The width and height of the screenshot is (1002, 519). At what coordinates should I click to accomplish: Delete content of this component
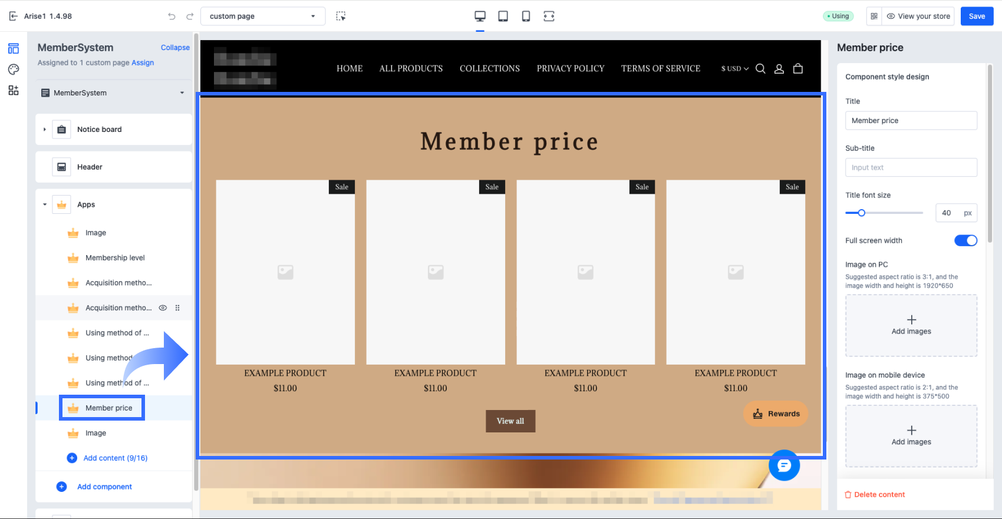875,495
